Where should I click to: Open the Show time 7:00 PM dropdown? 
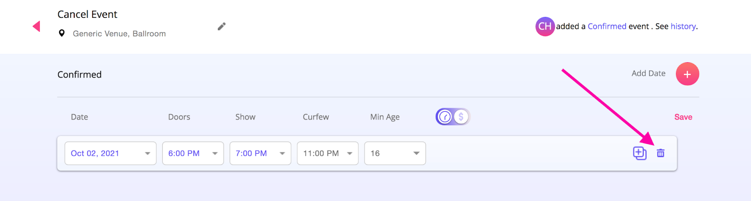tap(260, 153)
